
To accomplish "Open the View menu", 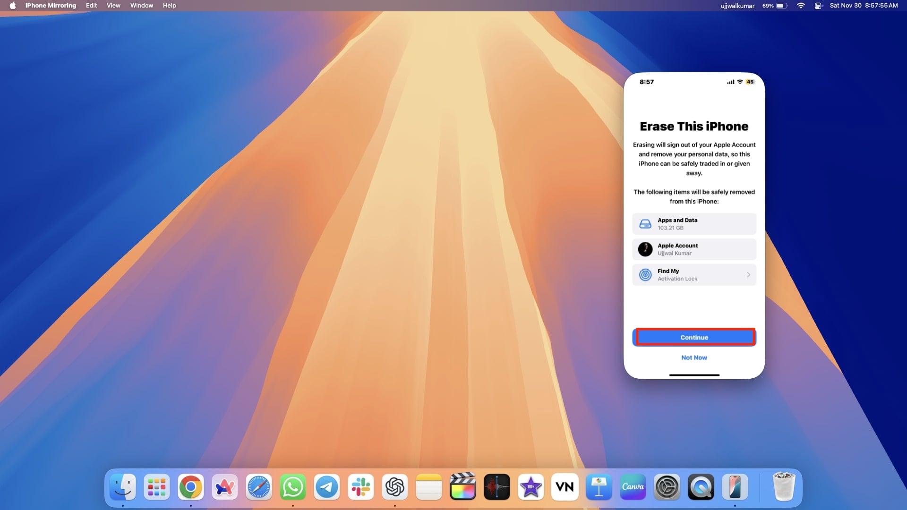I will (113, 6).
